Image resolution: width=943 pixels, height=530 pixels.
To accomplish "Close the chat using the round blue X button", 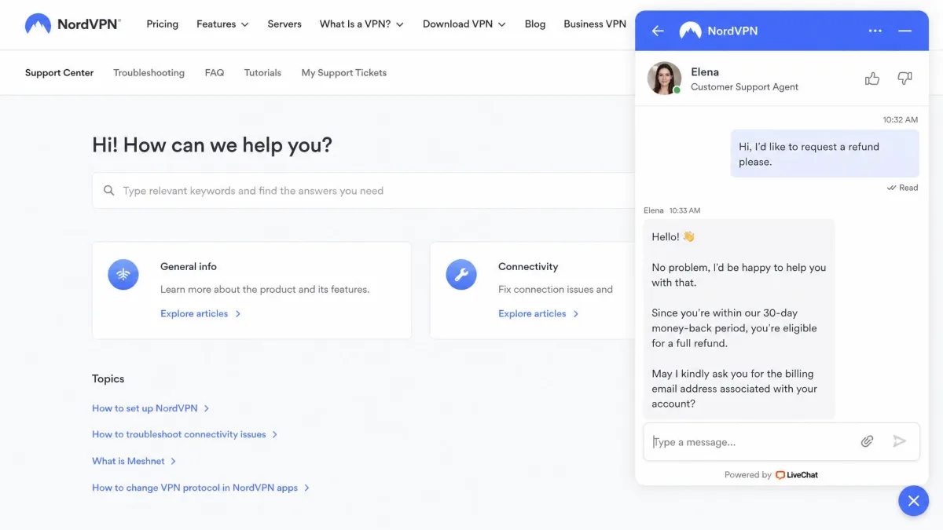I will point(913,500).
